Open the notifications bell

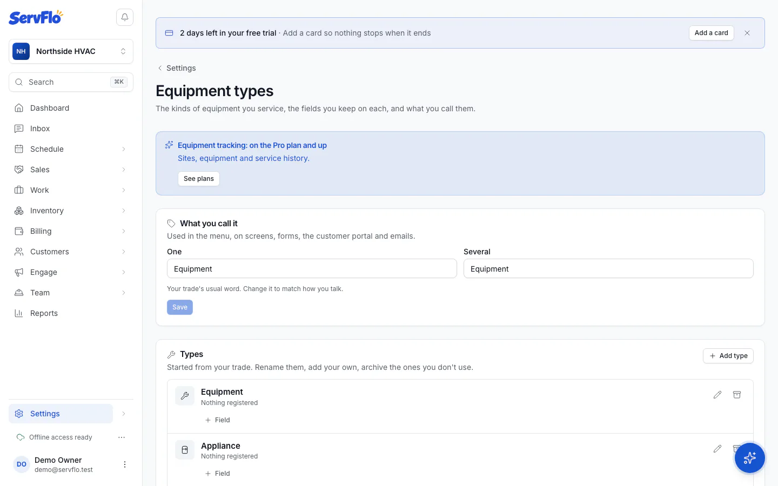coord(125,17)
